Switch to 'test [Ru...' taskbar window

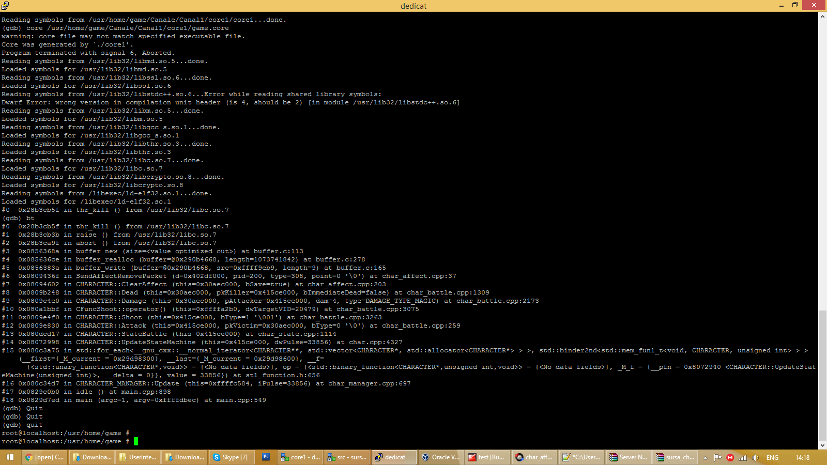coord(487,457)
